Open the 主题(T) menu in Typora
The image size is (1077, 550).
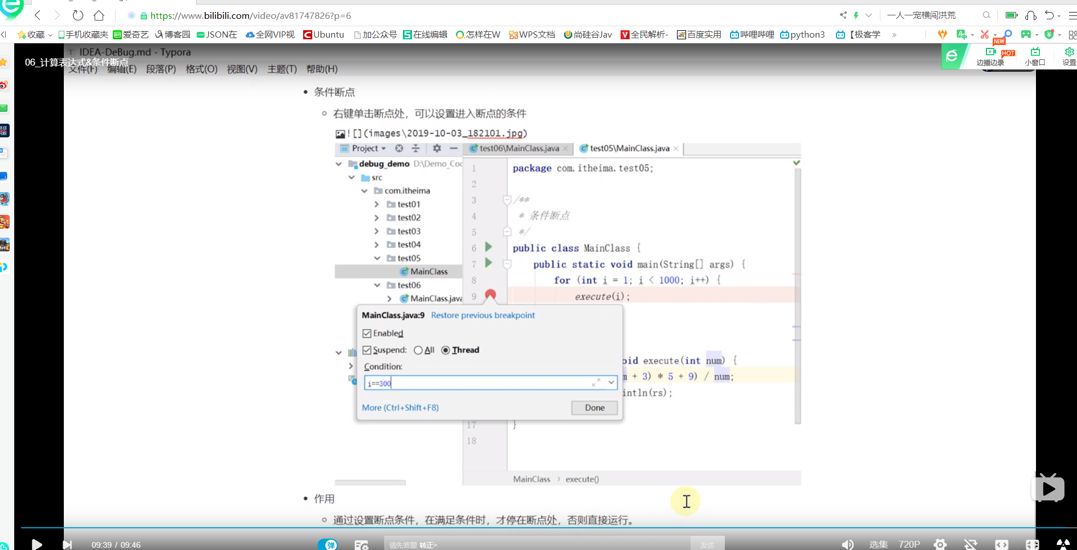(282, 69)
